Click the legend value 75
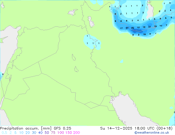The height and width of the screenshot is (135, 175). [x=53, y=133]
